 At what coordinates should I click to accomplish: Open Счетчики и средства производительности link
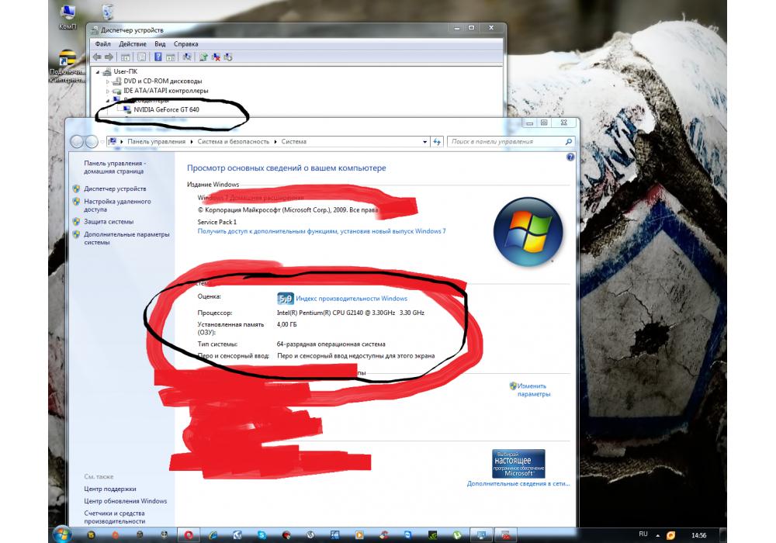point(115,517)
